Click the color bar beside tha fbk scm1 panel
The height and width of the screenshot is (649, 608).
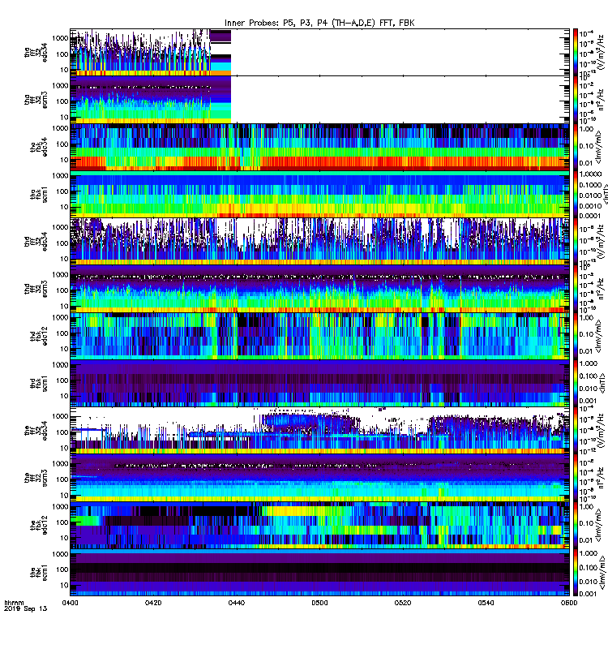pyautogui.click(x=576, y=194)
